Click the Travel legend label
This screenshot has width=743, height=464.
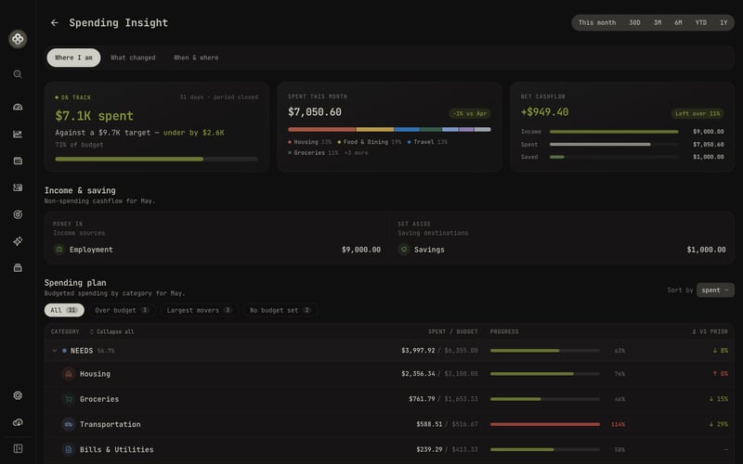(427, 142)
